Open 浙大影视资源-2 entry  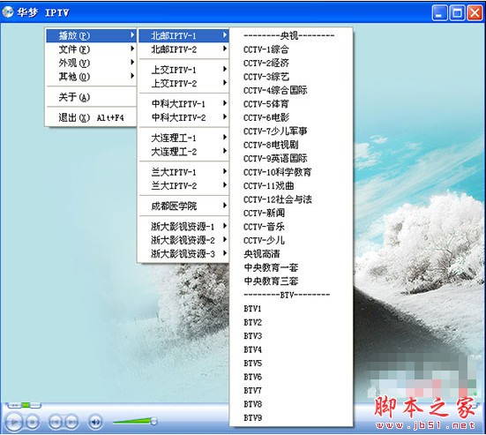183,240
